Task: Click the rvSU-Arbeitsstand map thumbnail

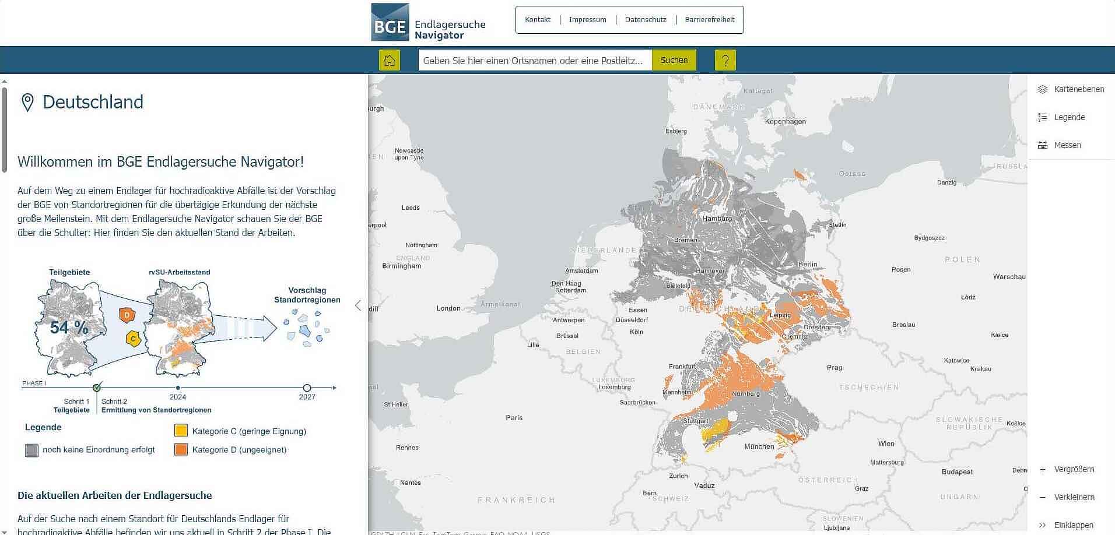Action: tap(179, 328)
